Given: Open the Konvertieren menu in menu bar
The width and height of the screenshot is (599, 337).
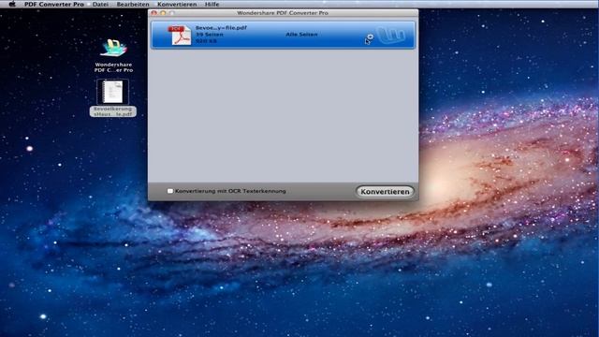Looking at the screenshot, I should pos(177,4).
